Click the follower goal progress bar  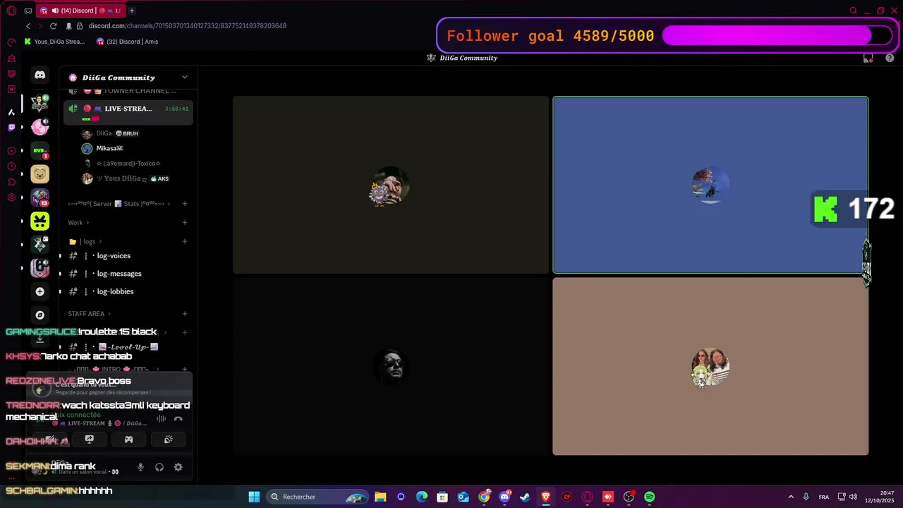(776, 36)
